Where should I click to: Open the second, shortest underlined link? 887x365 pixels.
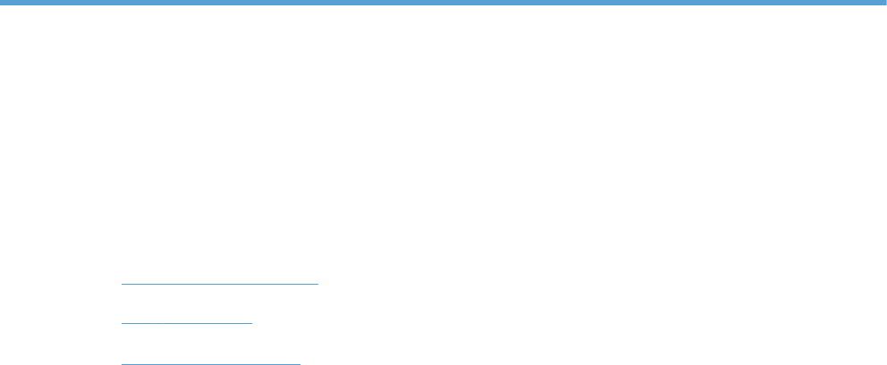point(187,318)
